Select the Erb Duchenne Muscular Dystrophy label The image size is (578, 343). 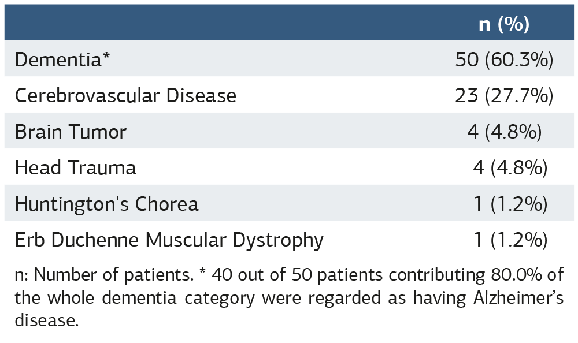point(169,240)
